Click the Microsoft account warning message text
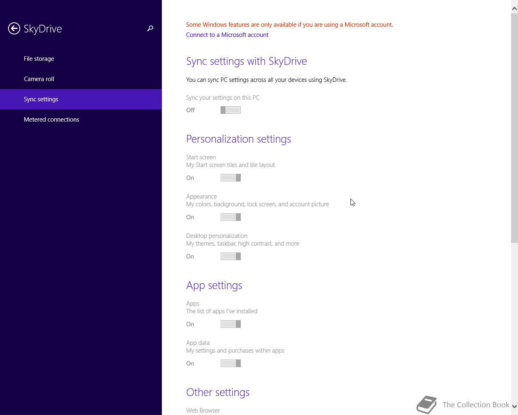Viewport: 518px width, 415px height. point(289,25)
